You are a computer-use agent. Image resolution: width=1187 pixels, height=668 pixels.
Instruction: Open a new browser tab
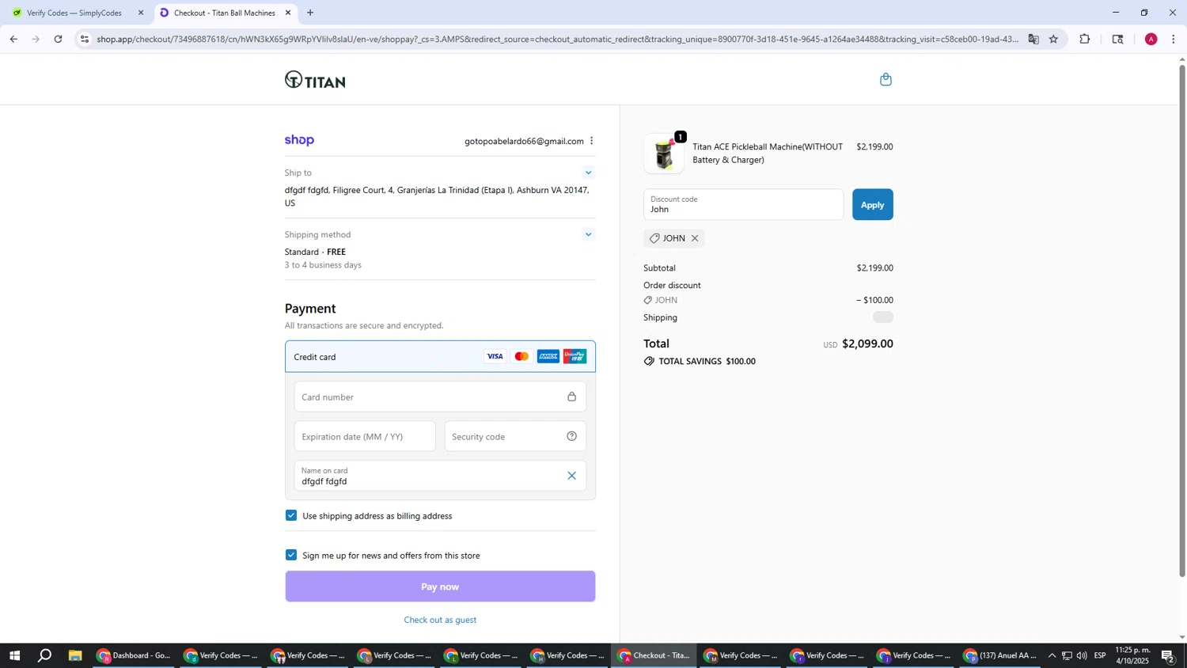click(310, 13)
